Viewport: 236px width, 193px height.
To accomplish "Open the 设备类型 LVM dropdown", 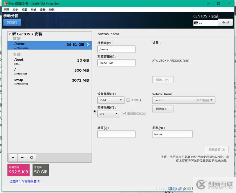I will click(x=111, y=100).
